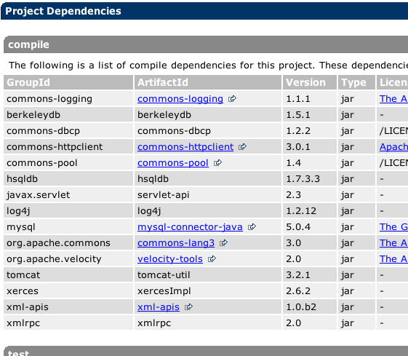
Task: Click external link icon beside commons-logging
Action: (x=232, y=99)
